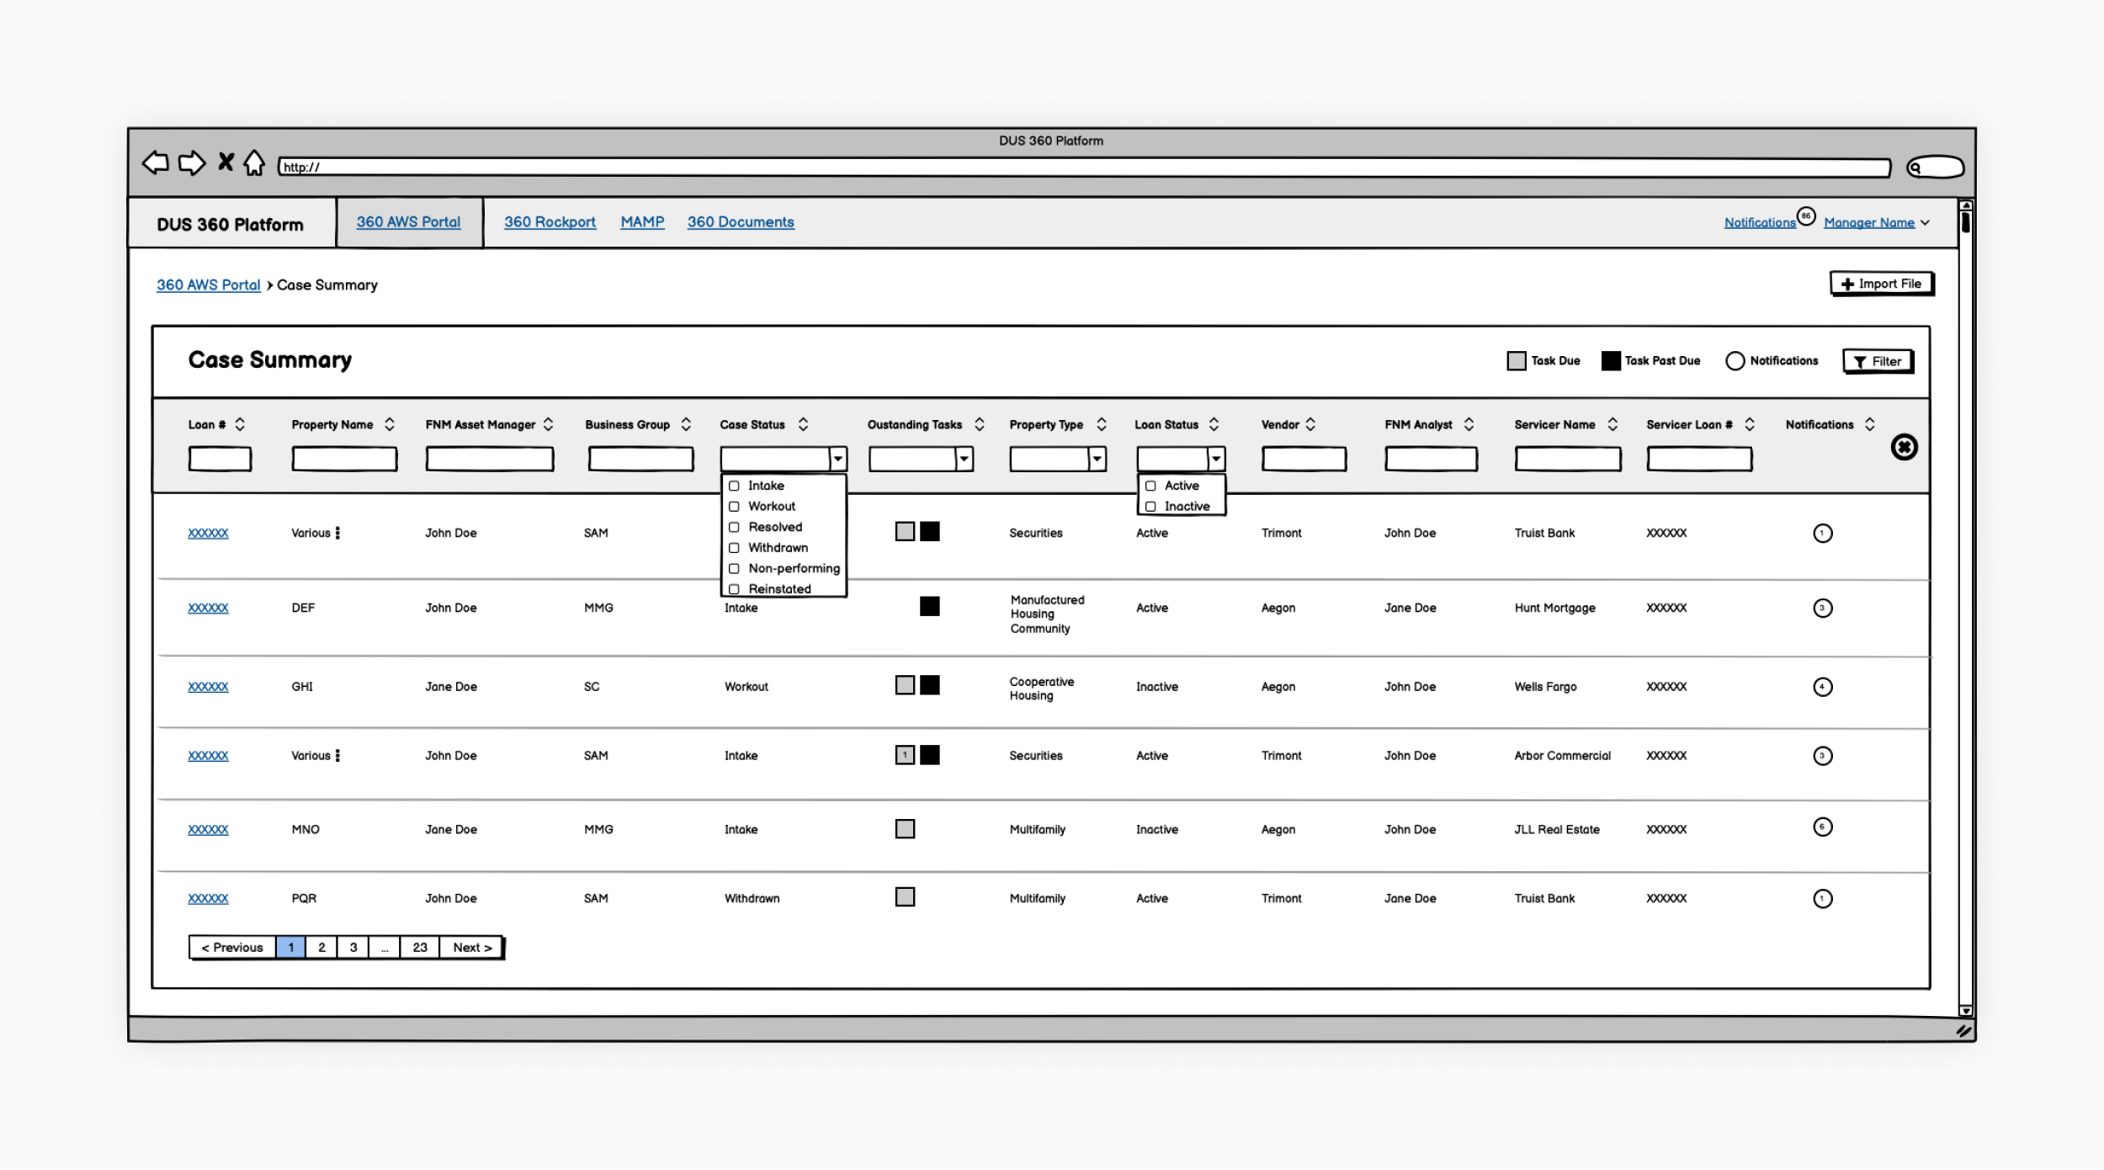This screenshot has width=2104, height=1170.
Task: Check the Workout case status option
Action: (x=734, y=507)
